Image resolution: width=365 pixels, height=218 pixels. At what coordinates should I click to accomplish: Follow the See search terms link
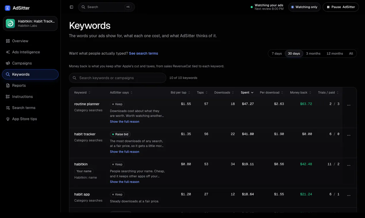tap(143, 53)
